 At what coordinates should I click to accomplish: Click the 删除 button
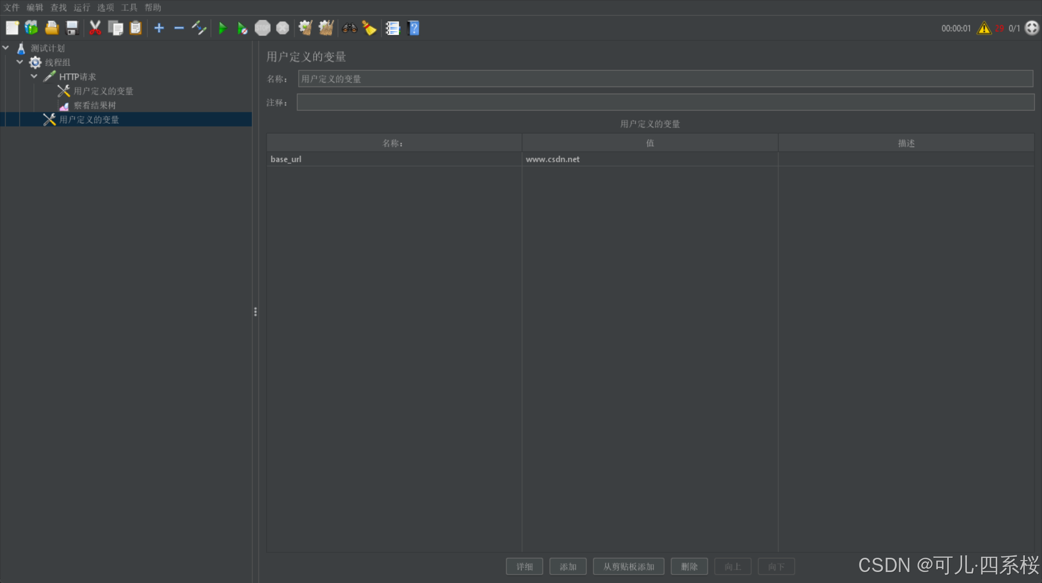pos(689,566)
